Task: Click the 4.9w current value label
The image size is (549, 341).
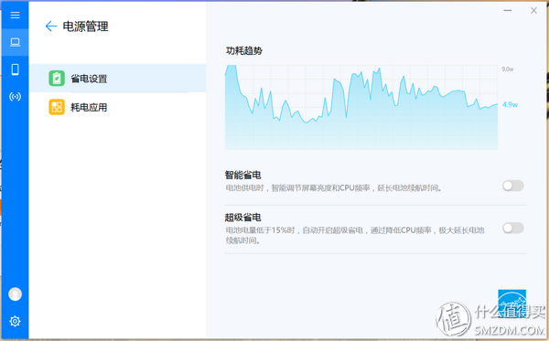Action: tap(510, 104)
